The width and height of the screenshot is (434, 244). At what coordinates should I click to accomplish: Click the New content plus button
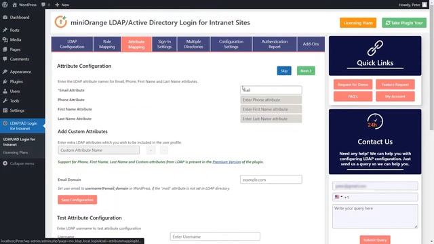click(x=62, y=5)
